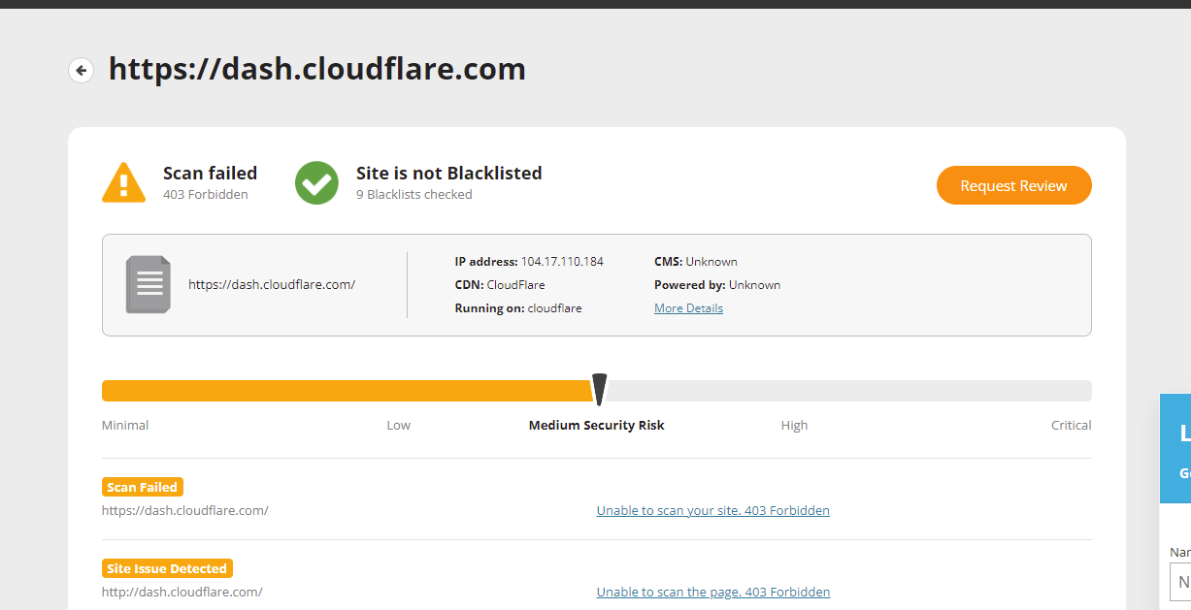Click the gray document page icon

point(149,284)
